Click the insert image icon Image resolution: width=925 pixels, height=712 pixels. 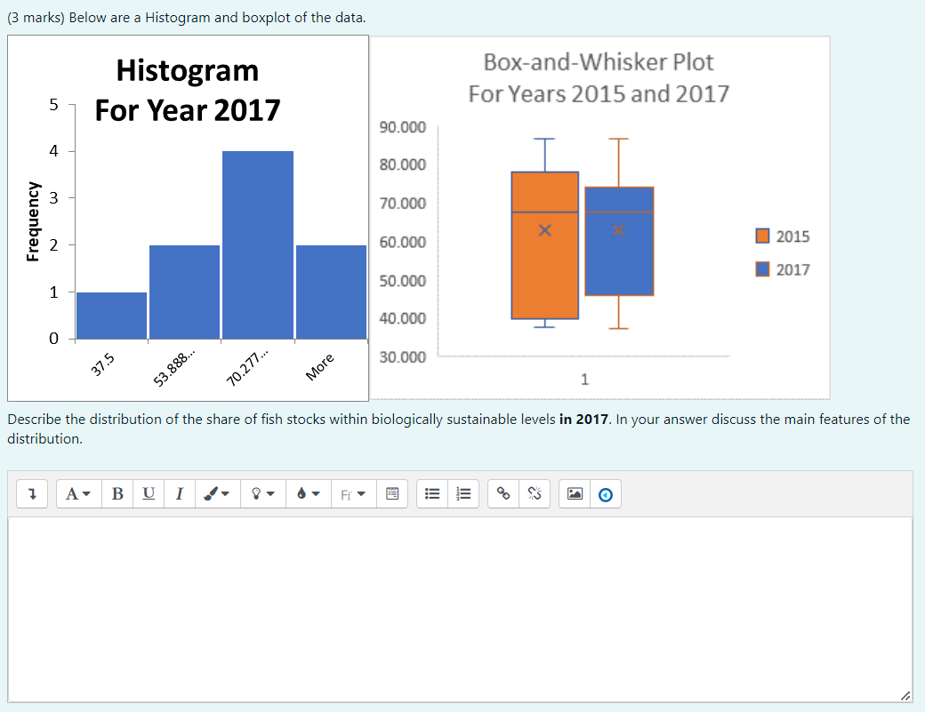[x=575, y=494]
